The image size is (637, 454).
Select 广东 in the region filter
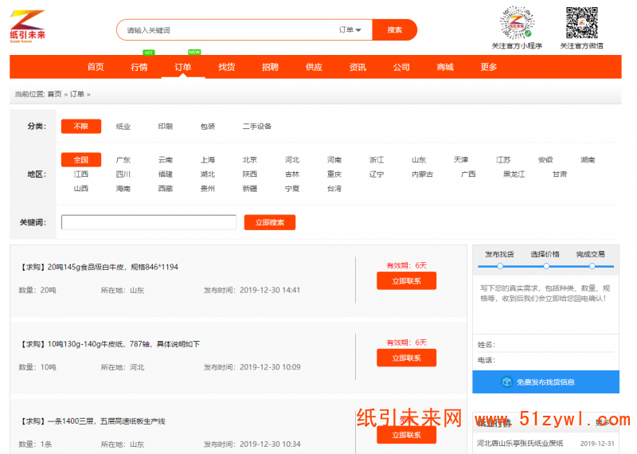(x=123, y=160)
